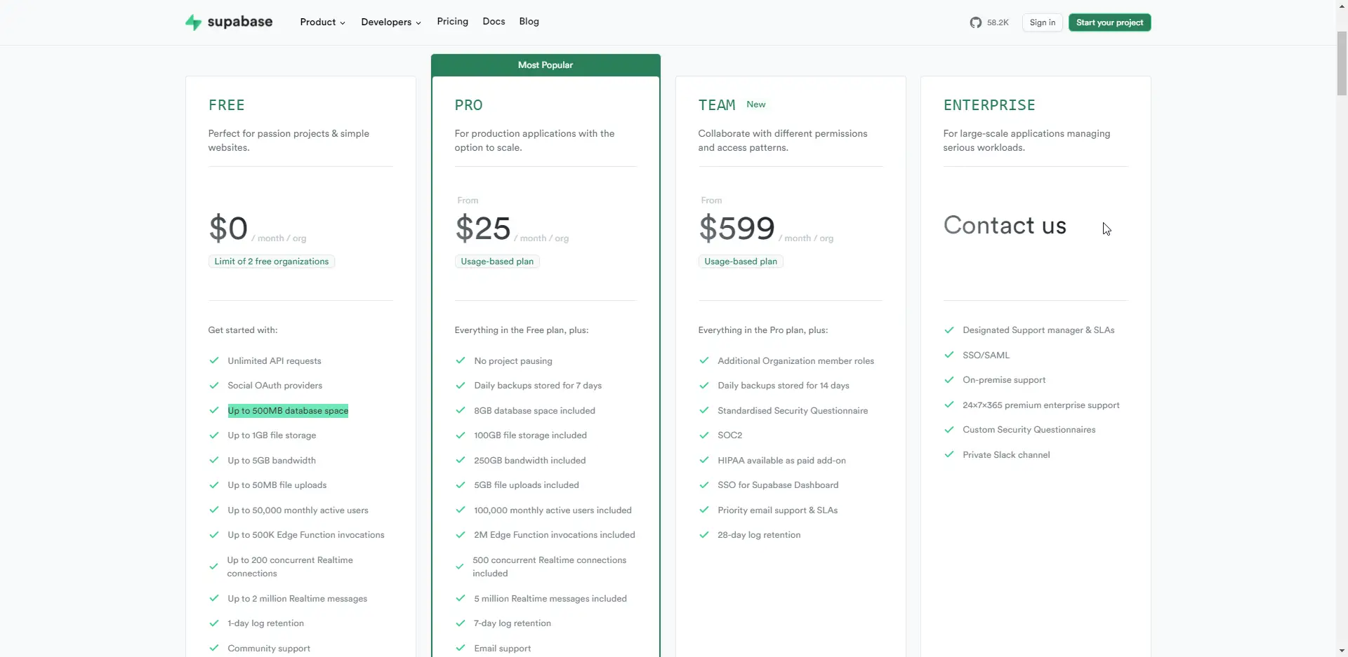Screen dimensions: 1348x657
Task: Click the checkmark next to Unlimited API requests
Action: [x=214, y=360]
